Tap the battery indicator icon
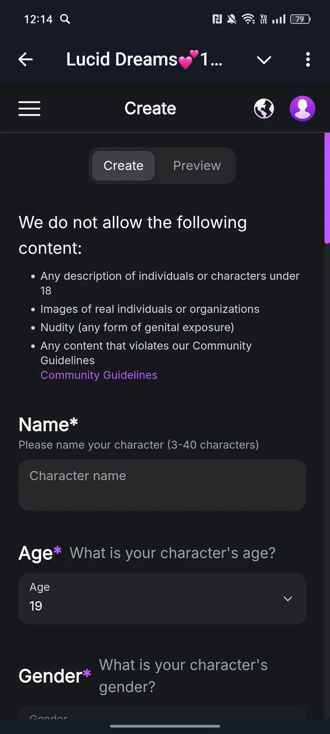This screenshot has width=330, height=734. click(300, 19)
